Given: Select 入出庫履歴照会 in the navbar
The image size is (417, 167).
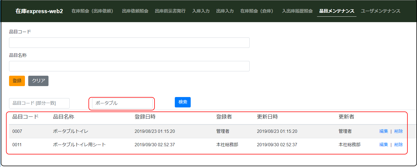Looking at the screenshot, I should pos(297,11).
